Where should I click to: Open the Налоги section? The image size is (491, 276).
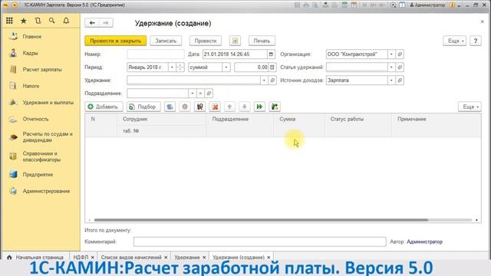click(x=31, y=86)
